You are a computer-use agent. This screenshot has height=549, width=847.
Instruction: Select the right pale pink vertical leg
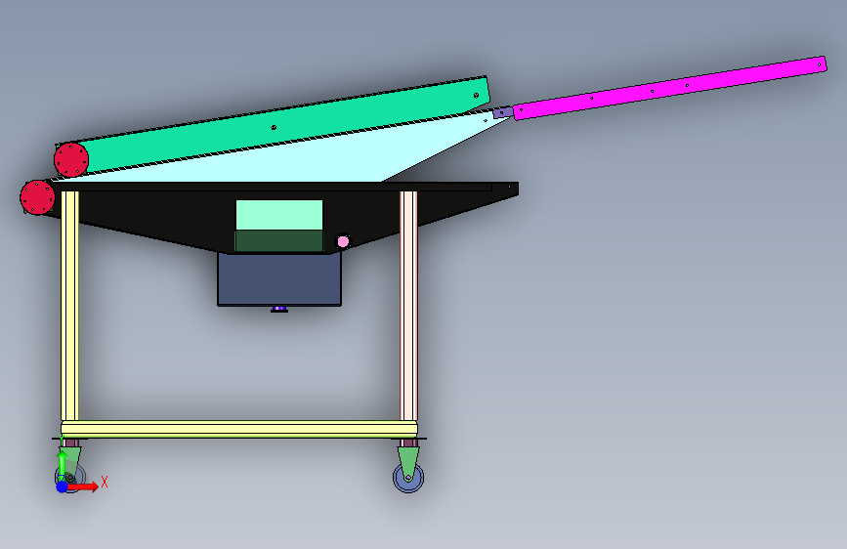(408, 306)
